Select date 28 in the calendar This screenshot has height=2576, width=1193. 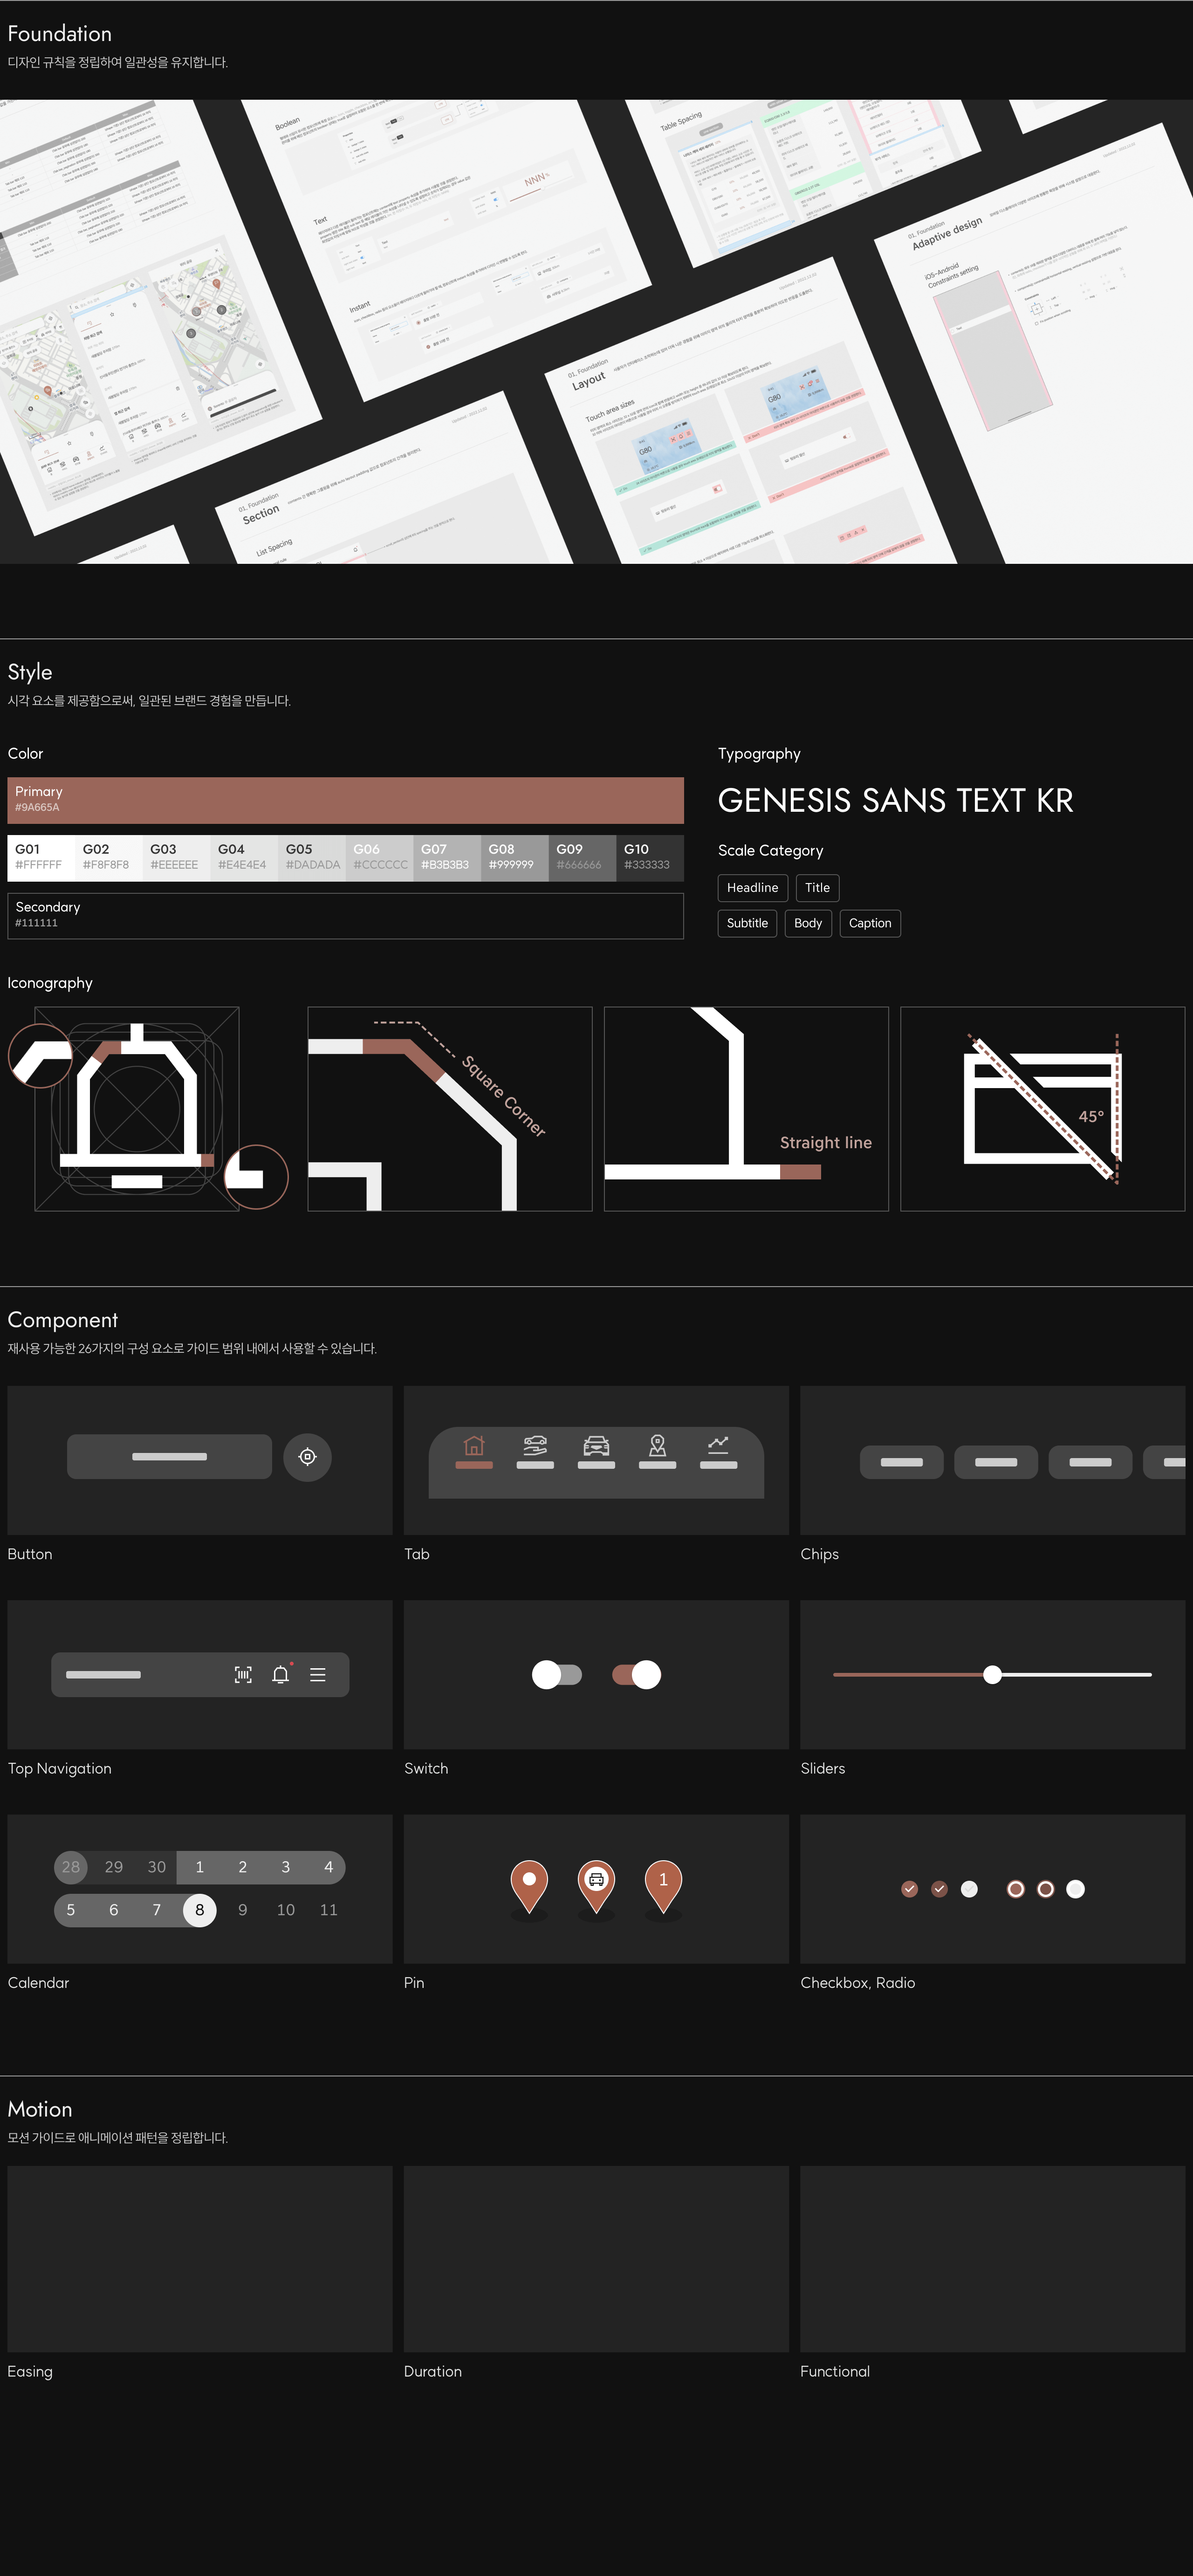[x=71, y=1867]
